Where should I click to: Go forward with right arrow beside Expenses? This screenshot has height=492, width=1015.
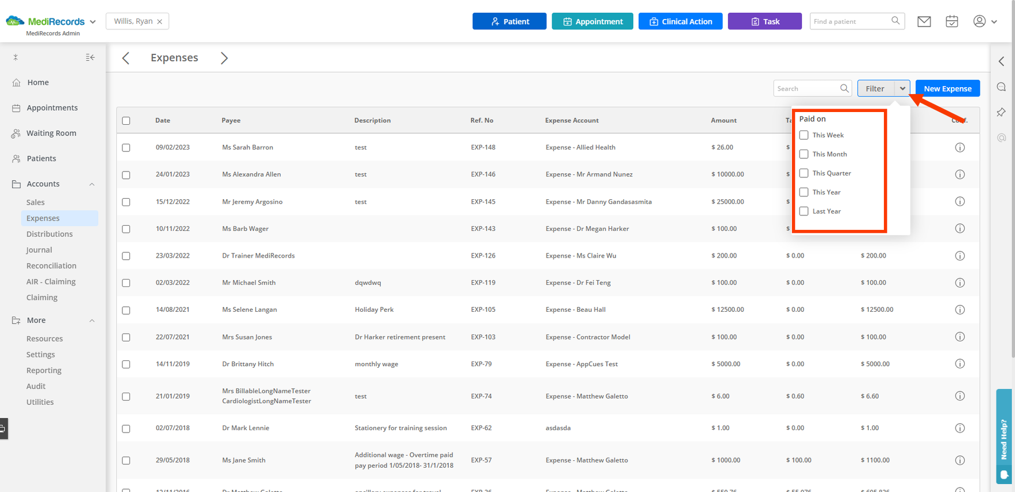pyautogui.click(x=224, y=58)
